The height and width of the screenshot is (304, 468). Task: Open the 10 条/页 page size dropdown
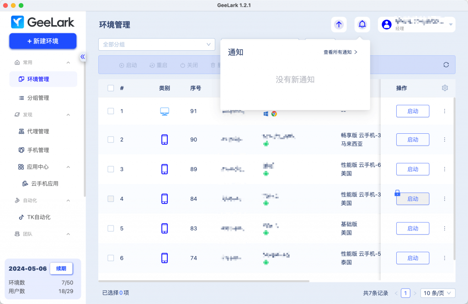coord(437,293)
